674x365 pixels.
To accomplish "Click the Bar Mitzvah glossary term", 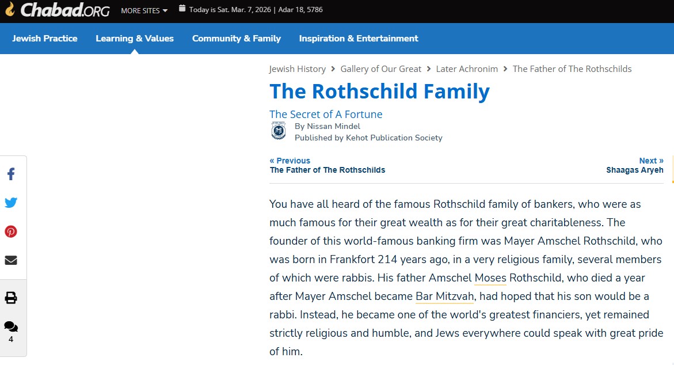I will tap(445, 296).
